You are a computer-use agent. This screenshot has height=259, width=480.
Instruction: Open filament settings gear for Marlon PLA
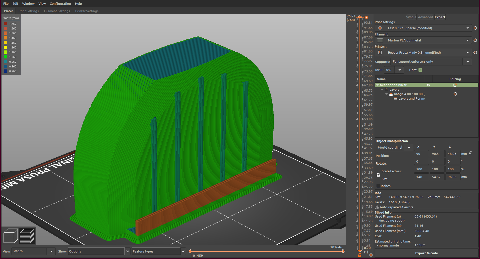click(475, 40)
